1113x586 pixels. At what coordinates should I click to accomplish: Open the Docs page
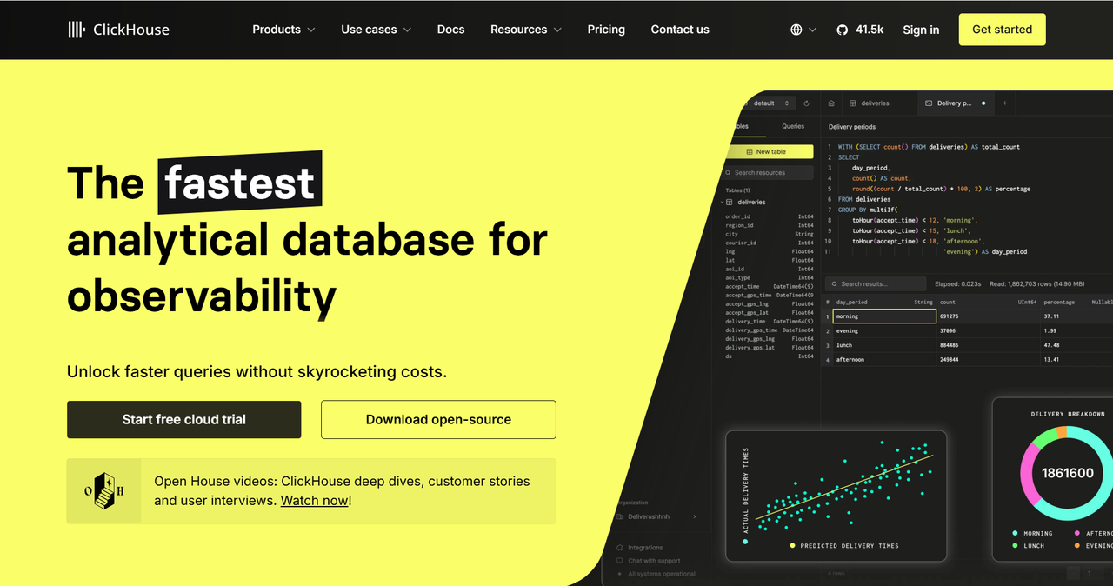click(x=450, y=30)
